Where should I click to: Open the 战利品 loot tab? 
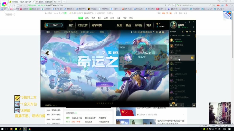pyautogui.click(x=138, y=25)
